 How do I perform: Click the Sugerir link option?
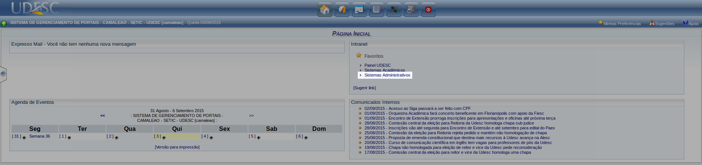coord(364,88)
